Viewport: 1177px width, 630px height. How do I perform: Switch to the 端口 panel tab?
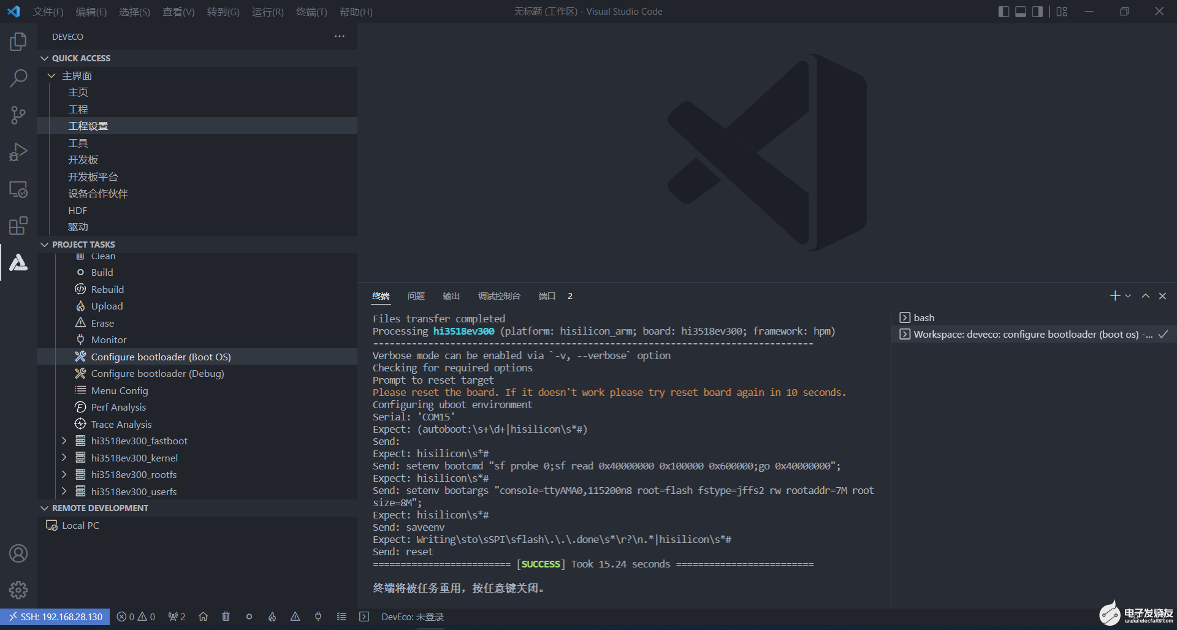tap(547, 296)
